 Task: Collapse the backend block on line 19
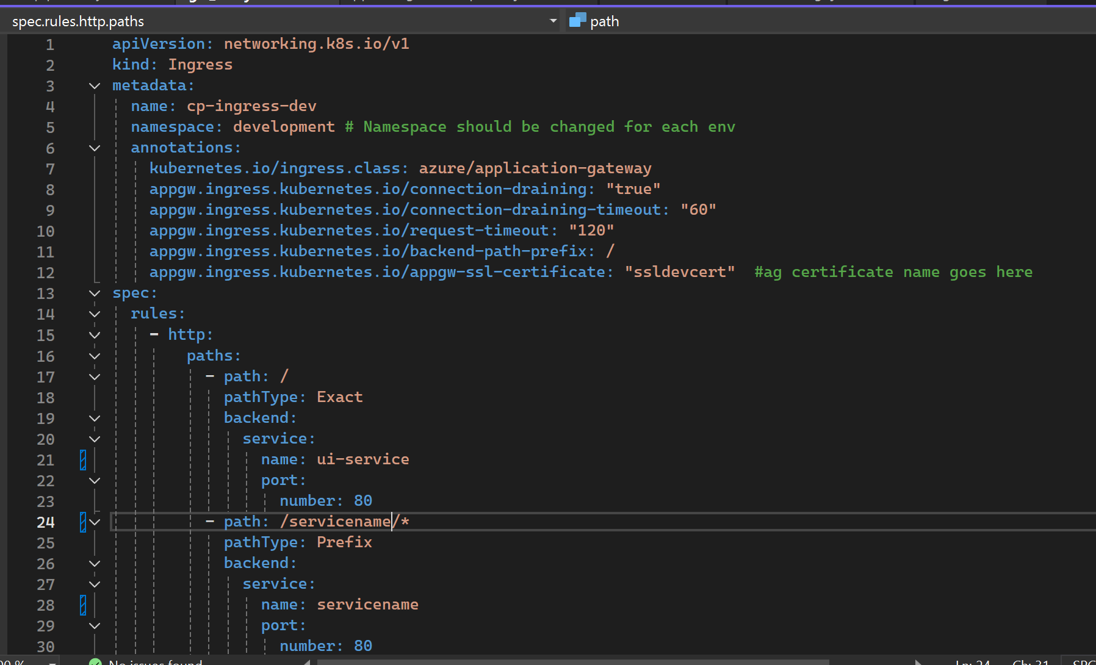pos(95,419)
